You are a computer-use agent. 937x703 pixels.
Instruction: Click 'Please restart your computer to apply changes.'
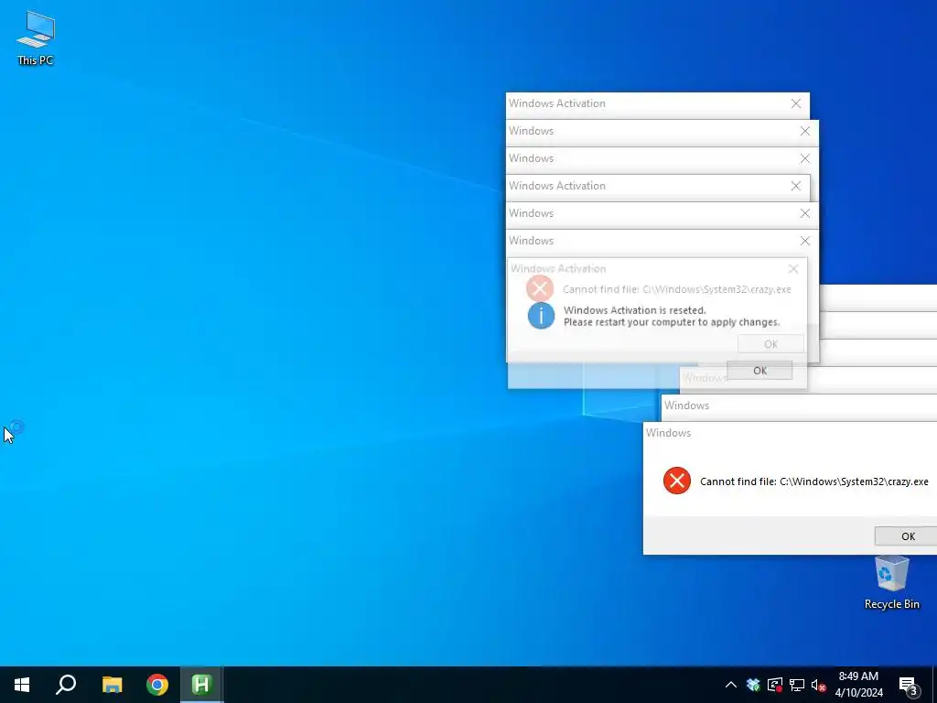(672, 322)
